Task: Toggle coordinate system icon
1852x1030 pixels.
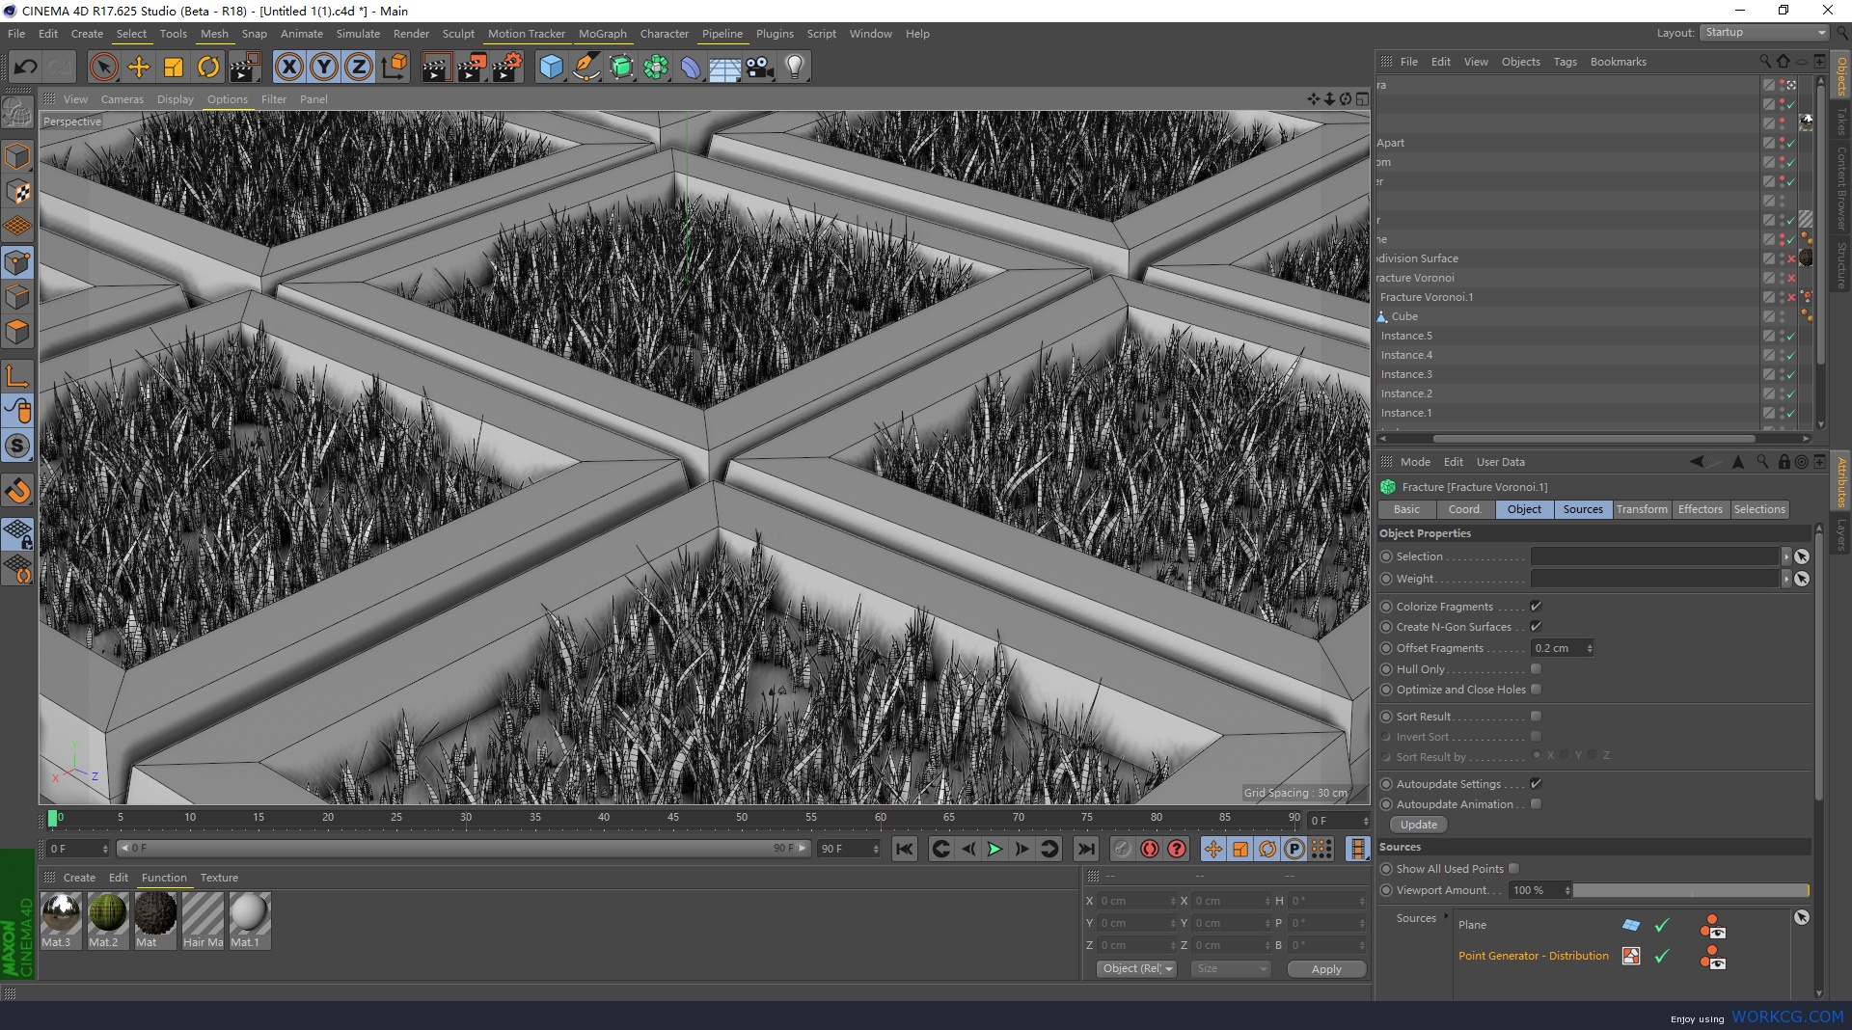Action: (x=395, y=67)
